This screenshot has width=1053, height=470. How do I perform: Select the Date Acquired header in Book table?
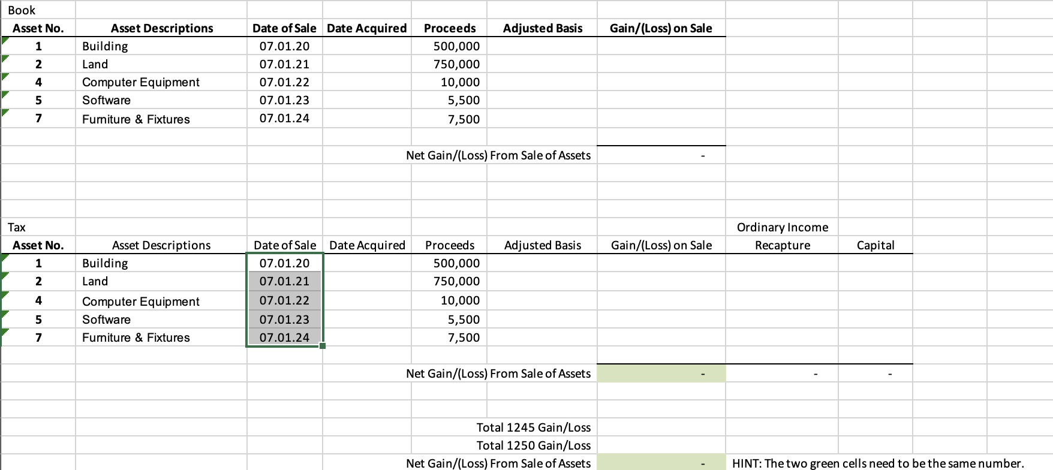click(367, 28)
